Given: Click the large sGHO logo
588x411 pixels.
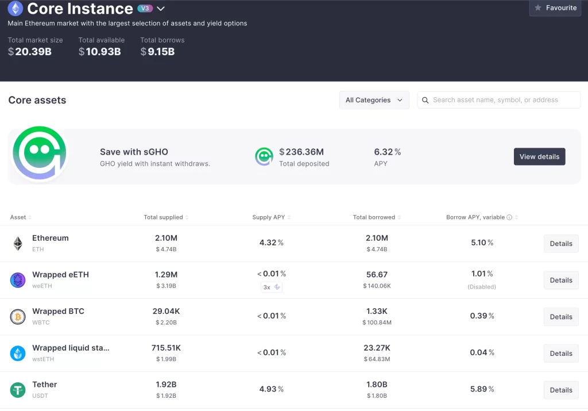Looking at the screenshot, I should coord(40,153).
